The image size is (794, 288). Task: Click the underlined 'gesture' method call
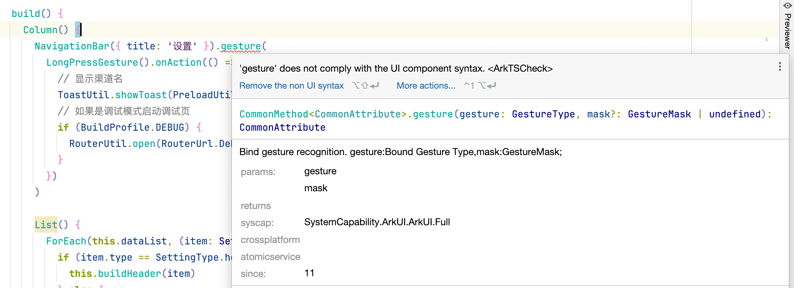point(241,46)
